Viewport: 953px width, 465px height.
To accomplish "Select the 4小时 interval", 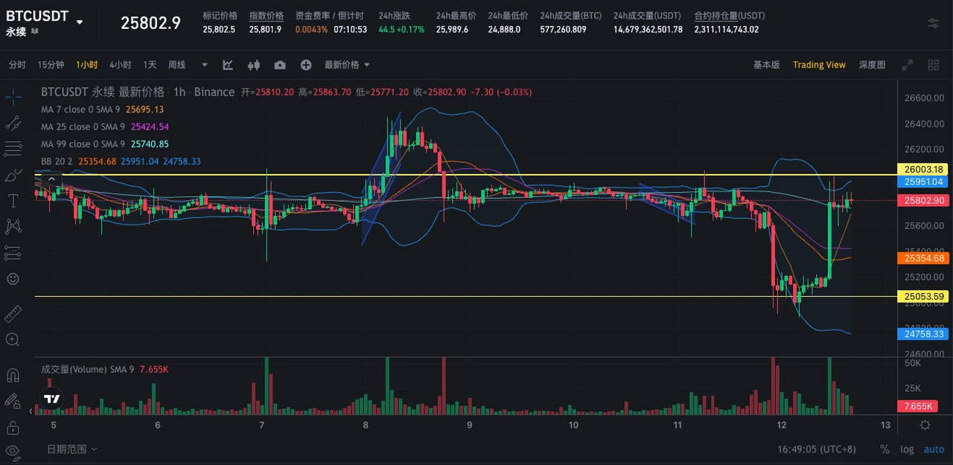I will click(x=120, y=65).
